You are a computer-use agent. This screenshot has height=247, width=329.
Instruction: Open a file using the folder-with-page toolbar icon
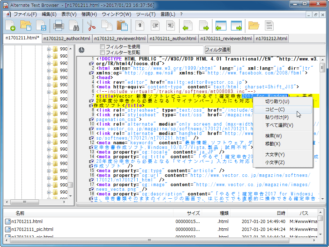coord(26,25)
